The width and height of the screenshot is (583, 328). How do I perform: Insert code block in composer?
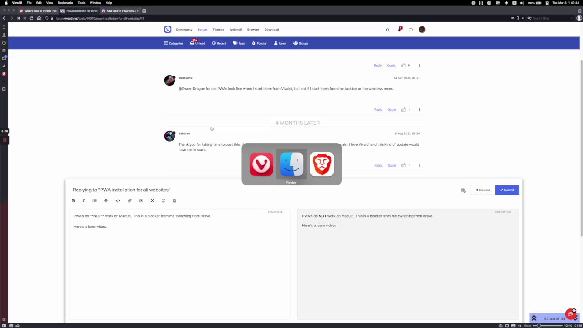(118, 200)
